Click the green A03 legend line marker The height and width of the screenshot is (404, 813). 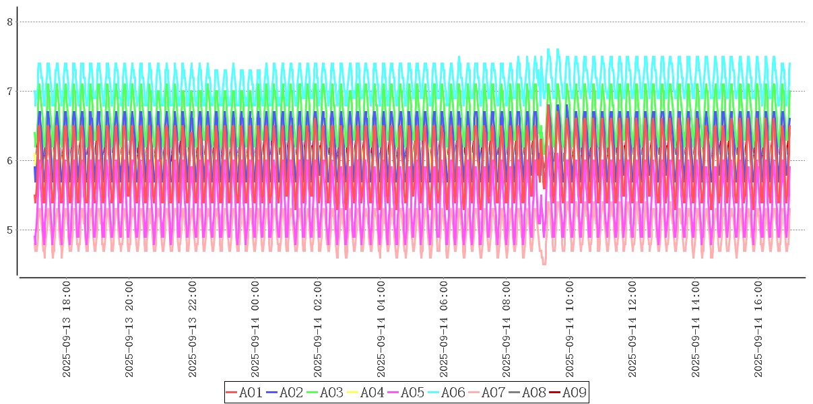point(313,393)
